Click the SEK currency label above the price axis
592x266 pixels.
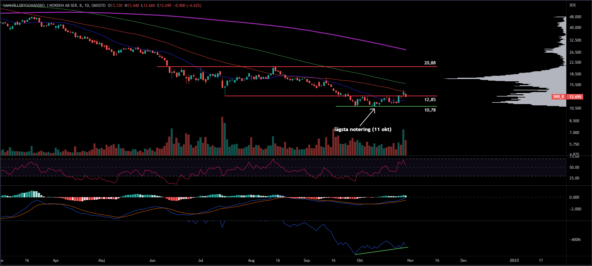[572, 5]
